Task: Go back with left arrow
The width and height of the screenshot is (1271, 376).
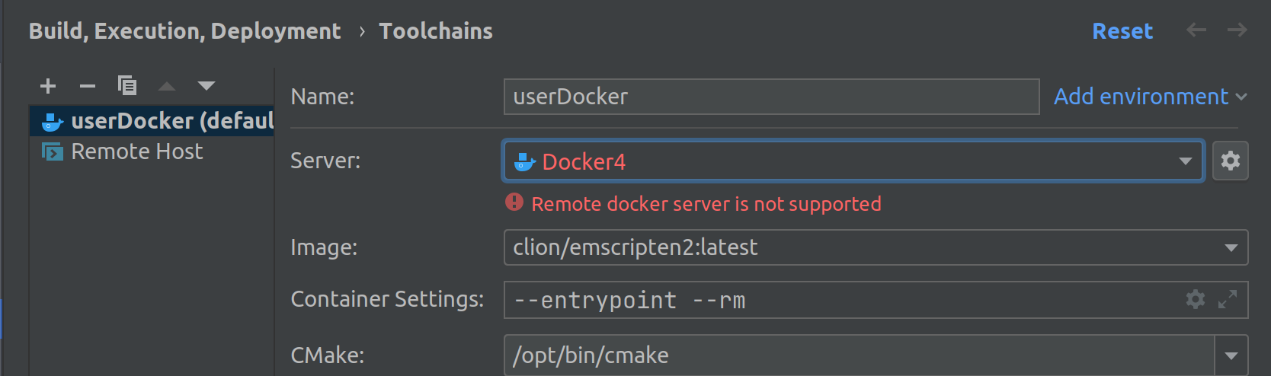Action: click(x=1196, y=30)
